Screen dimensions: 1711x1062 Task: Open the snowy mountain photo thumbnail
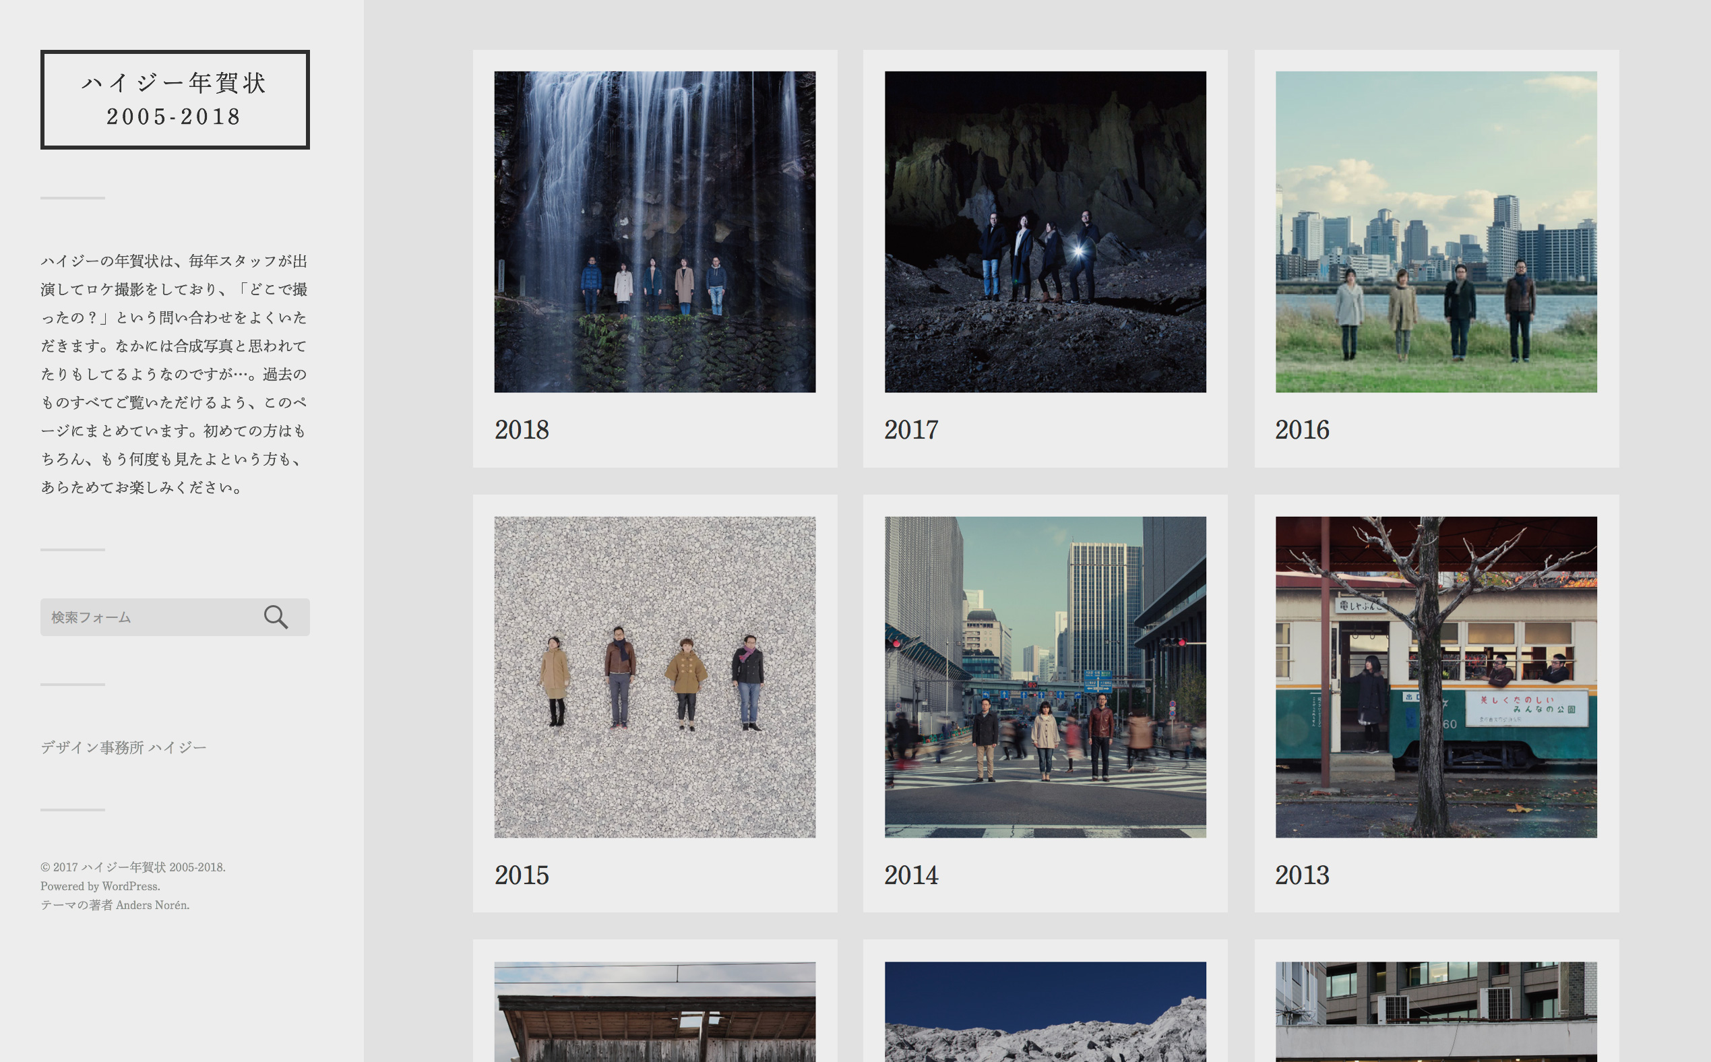click(x=1045, y=1011)
